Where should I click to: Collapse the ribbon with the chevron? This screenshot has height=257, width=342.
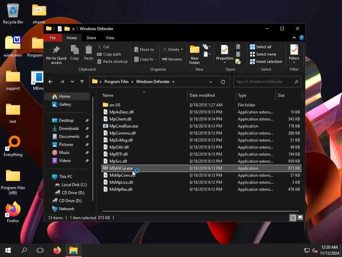[294, 37]
